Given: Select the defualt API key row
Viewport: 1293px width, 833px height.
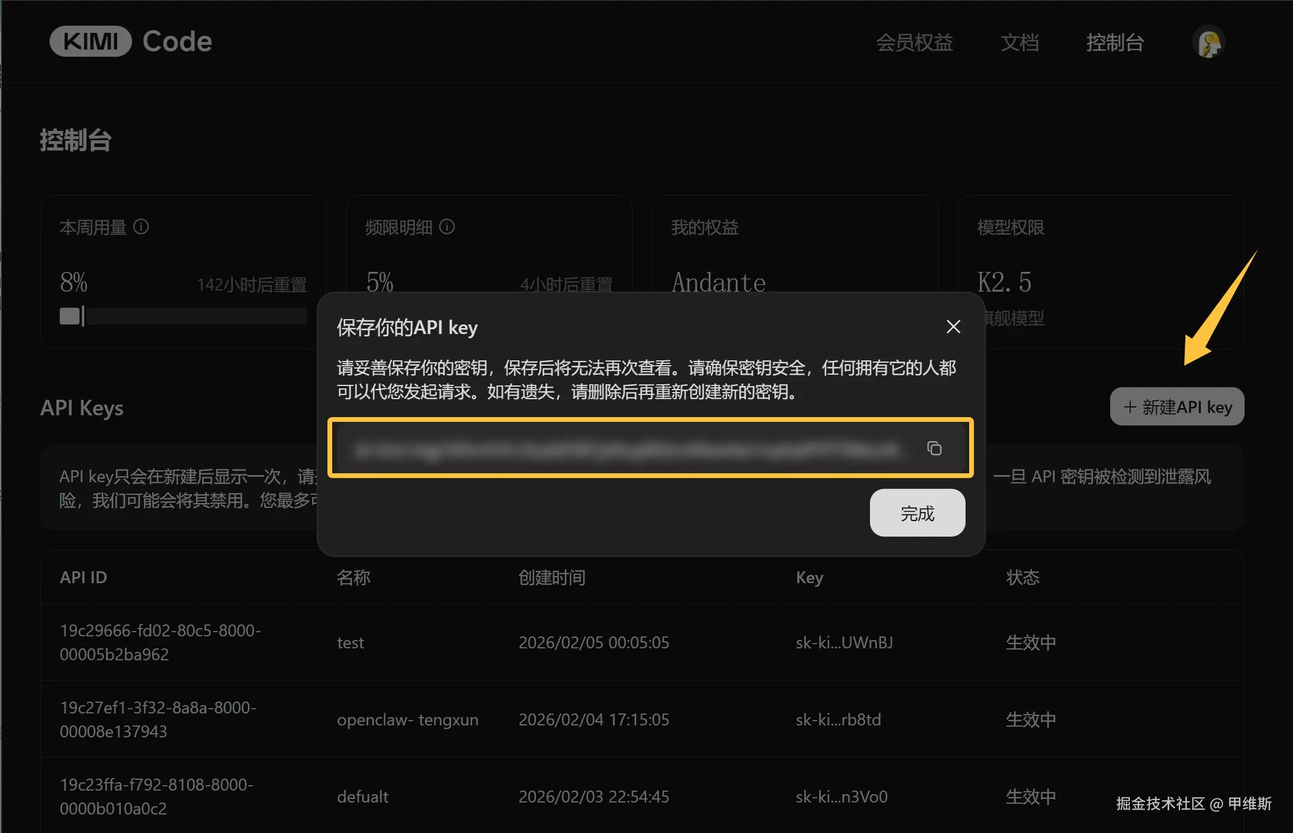Looking at the screenshot, I should [362, 797].
